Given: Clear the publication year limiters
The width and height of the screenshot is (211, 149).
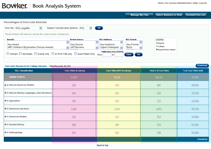Looking at the screenshot, I should point(129,54).
